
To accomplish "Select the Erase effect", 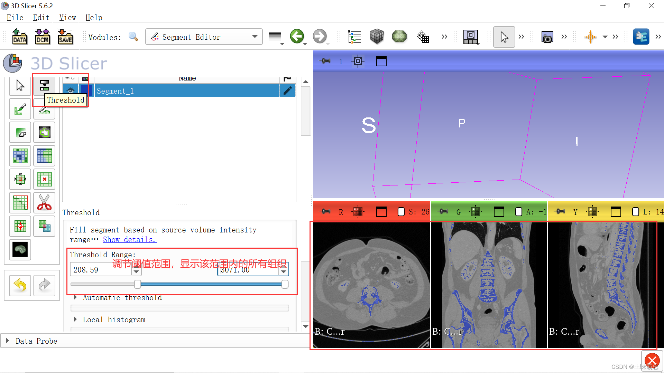I will click(20, 132).
